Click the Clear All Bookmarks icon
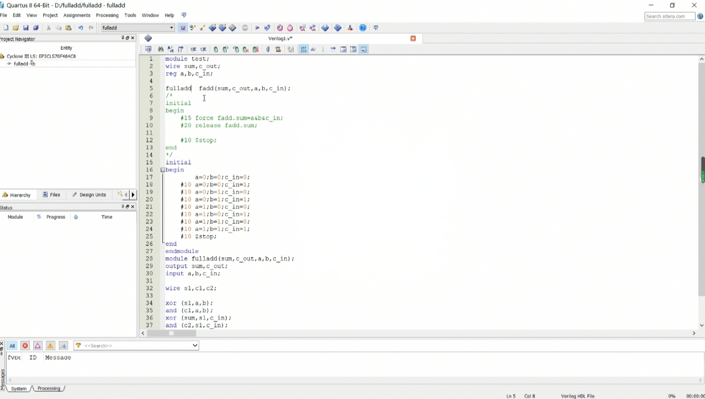Viewport: 705px width, 399px height. [x=256, y=49]
